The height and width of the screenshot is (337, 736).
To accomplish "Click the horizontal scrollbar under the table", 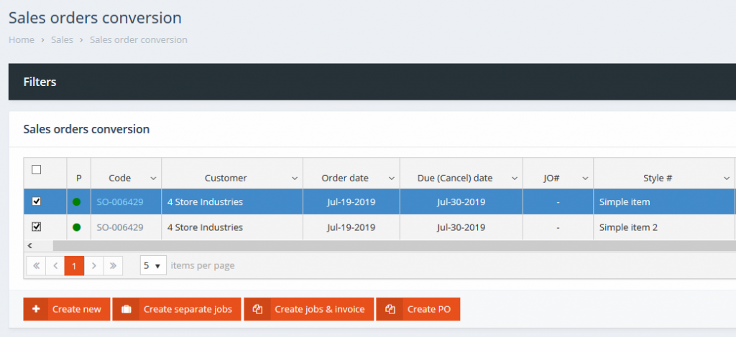I will (359, 245).
